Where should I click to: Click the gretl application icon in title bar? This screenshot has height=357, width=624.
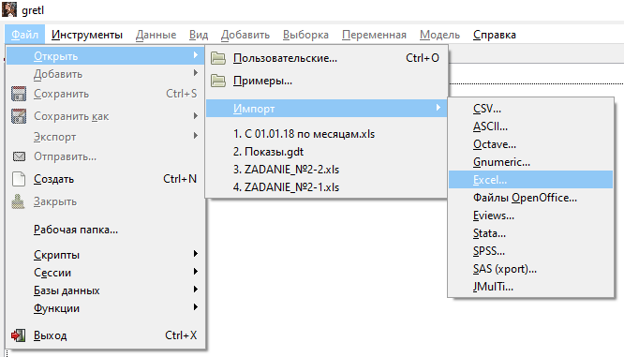click(9, 9)
